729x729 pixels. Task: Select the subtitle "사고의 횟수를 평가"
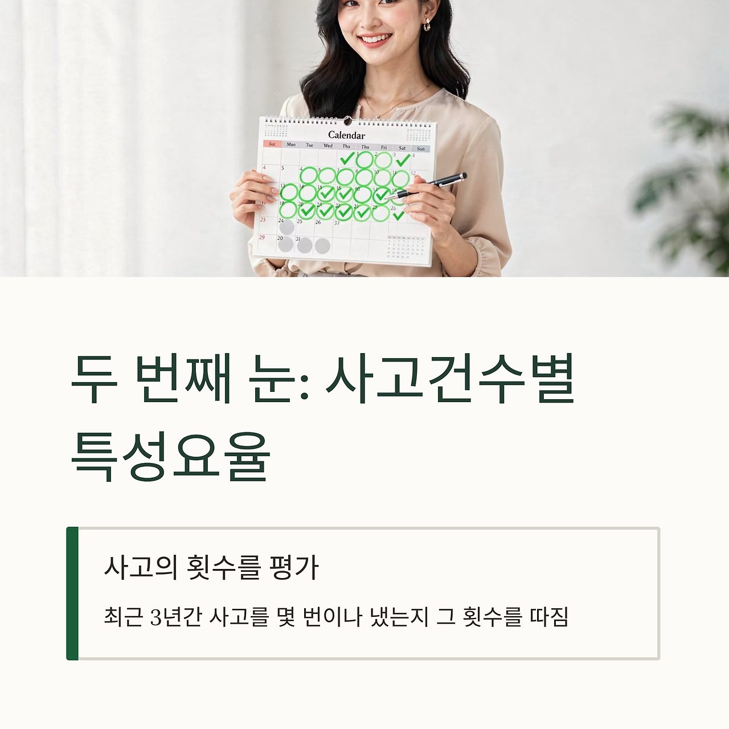pyautogui.click(x=211, y=567)
